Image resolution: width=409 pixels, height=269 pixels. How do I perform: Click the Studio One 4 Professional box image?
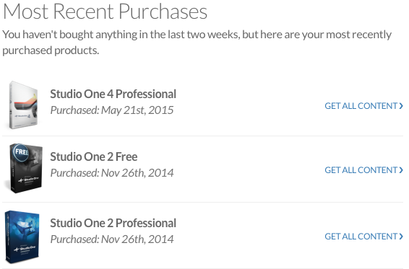pyautogui.click(x=23, y=105)
